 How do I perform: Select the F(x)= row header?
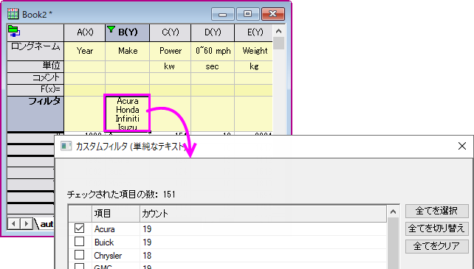(35, 90)
